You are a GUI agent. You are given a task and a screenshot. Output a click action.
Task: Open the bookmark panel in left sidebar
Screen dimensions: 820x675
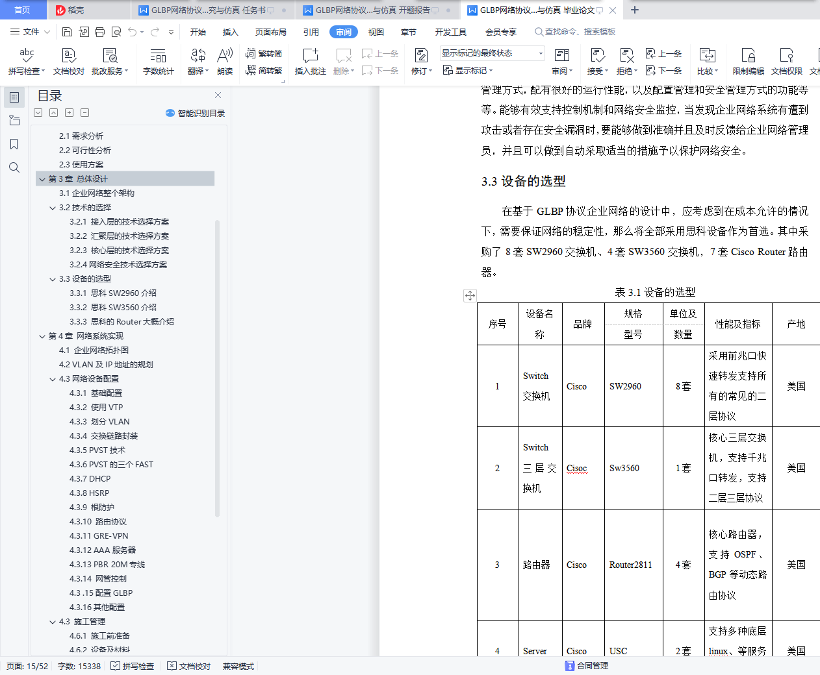pos(14,144)
